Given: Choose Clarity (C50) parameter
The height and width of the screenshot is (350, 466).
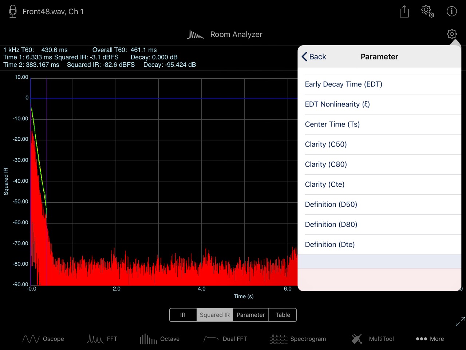Looking at the screenshot, I should point(325,144).
